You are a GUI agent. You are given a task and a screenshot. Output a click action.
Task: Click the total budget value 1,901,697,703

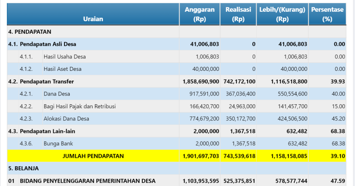[200, 156]
